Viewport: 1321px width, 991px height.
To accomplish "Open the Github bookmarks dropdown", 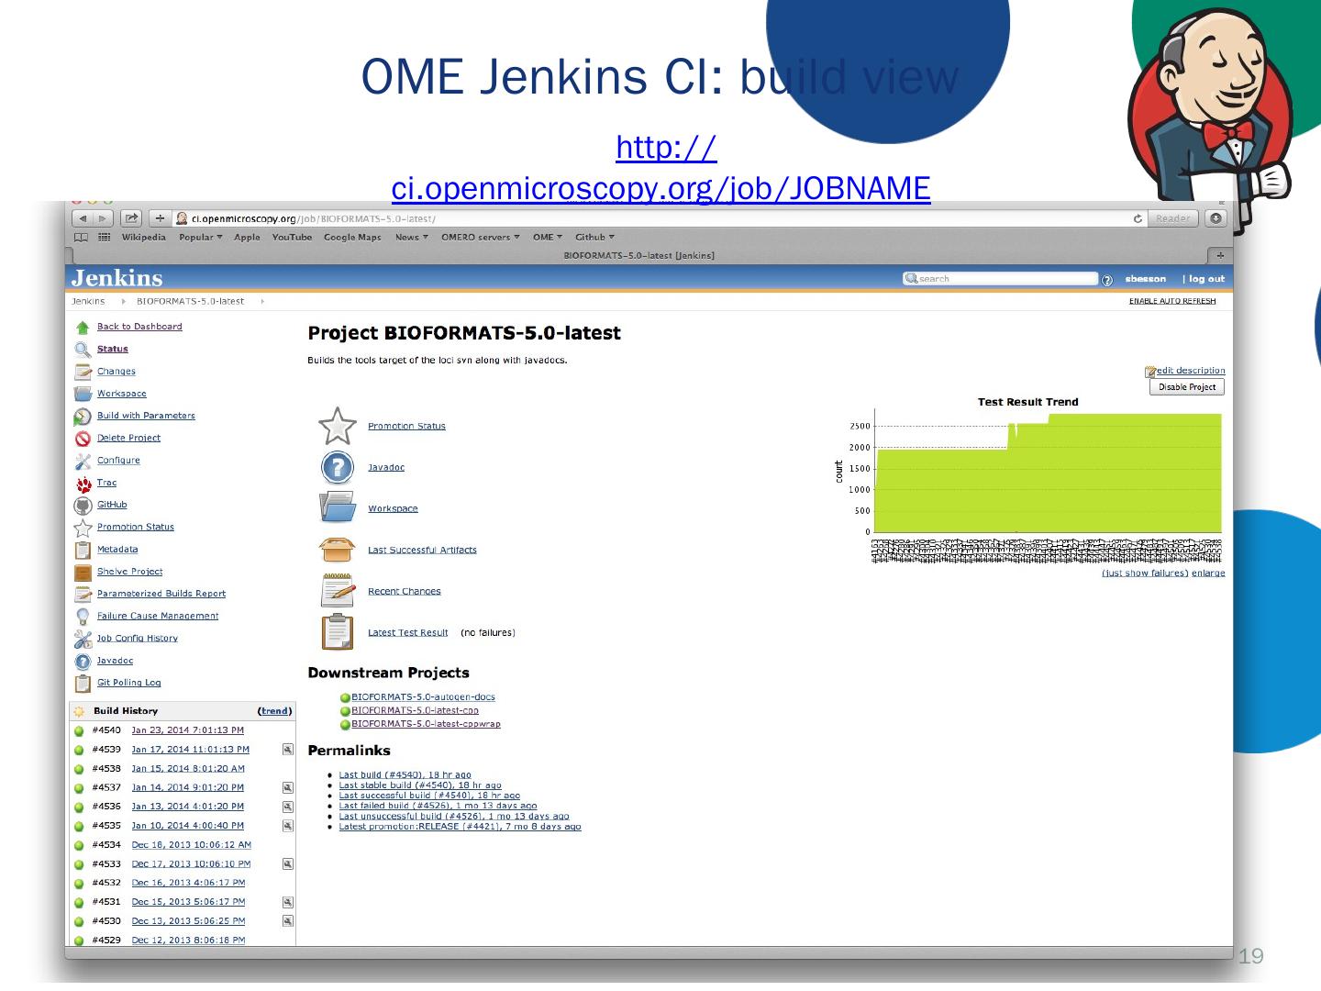I will (595, 237).
